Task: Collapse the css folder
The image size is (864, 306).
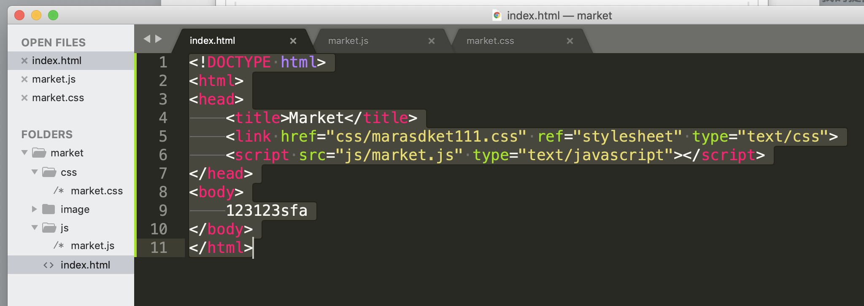Action: (x=35, y=172)
